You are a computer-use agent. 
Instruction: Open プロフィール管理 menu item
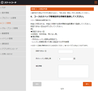click(13, 18)
